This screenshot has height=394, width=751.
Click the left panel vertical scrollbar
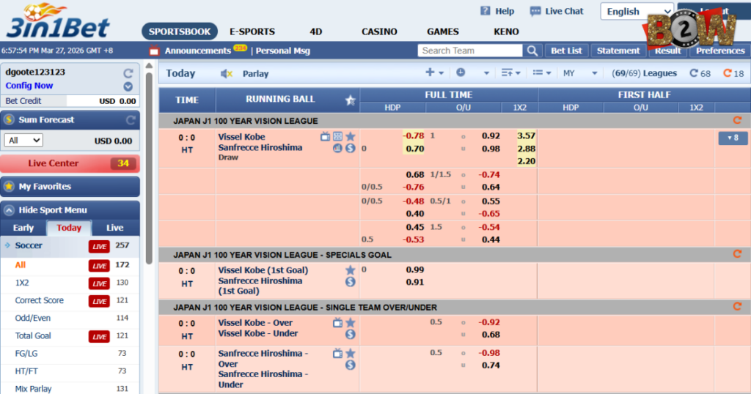point(149,168)
